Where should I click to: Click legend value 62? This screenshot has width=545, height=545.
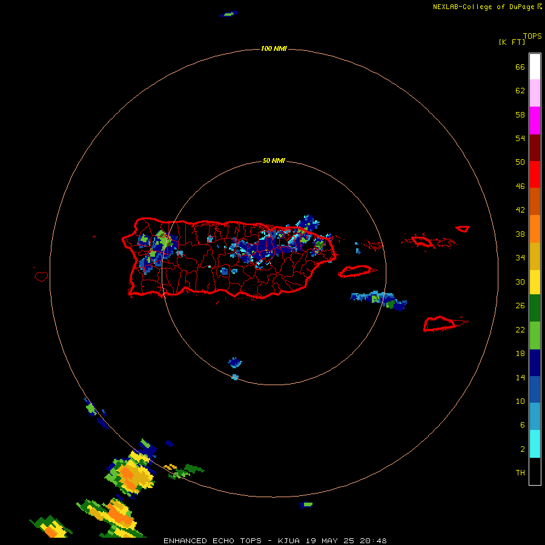pos(520,91)
